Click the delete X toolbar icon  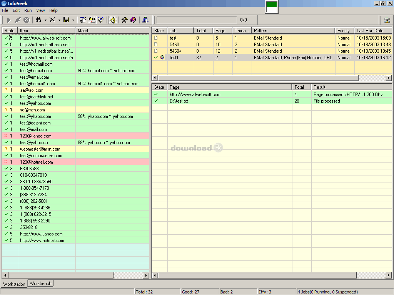click(x=52, y=20)
